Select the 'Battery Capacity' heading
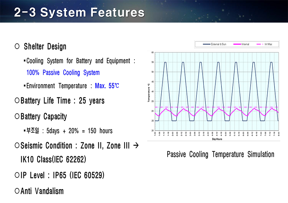 tap(44, 117)
